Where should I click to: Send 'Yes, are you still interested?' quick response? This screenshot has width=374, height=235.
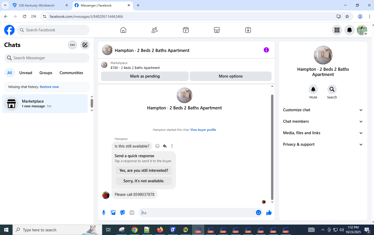(144, 171)
